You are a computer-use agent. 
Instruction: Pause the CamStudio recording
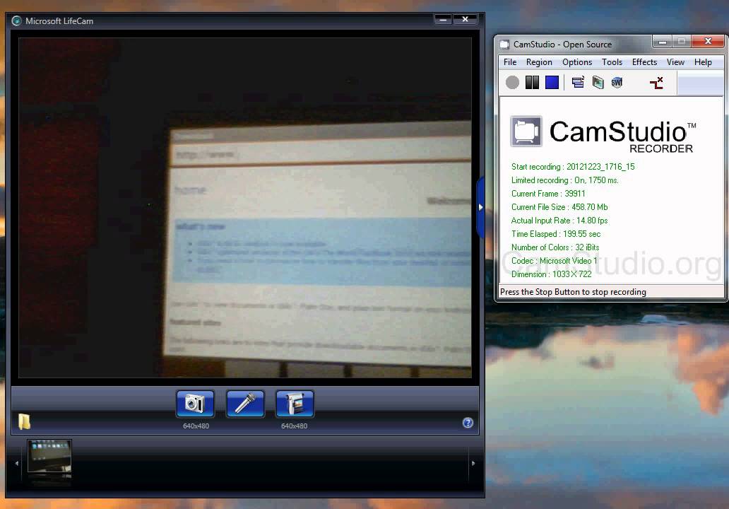point(532,82)
